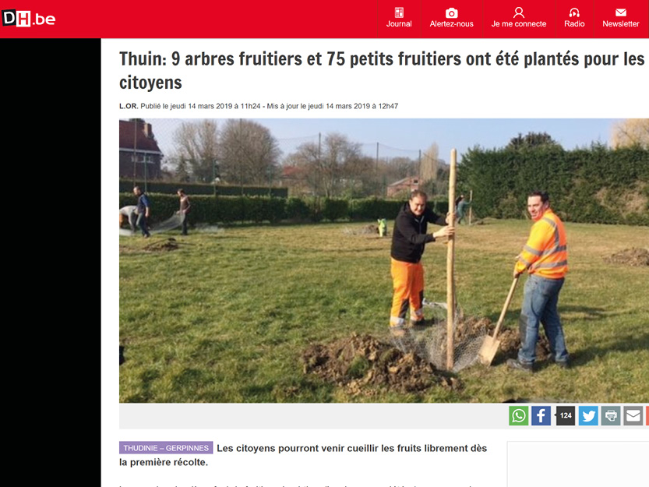Share article on Facebook
649x487 pixels.
(x=541, y=416)
